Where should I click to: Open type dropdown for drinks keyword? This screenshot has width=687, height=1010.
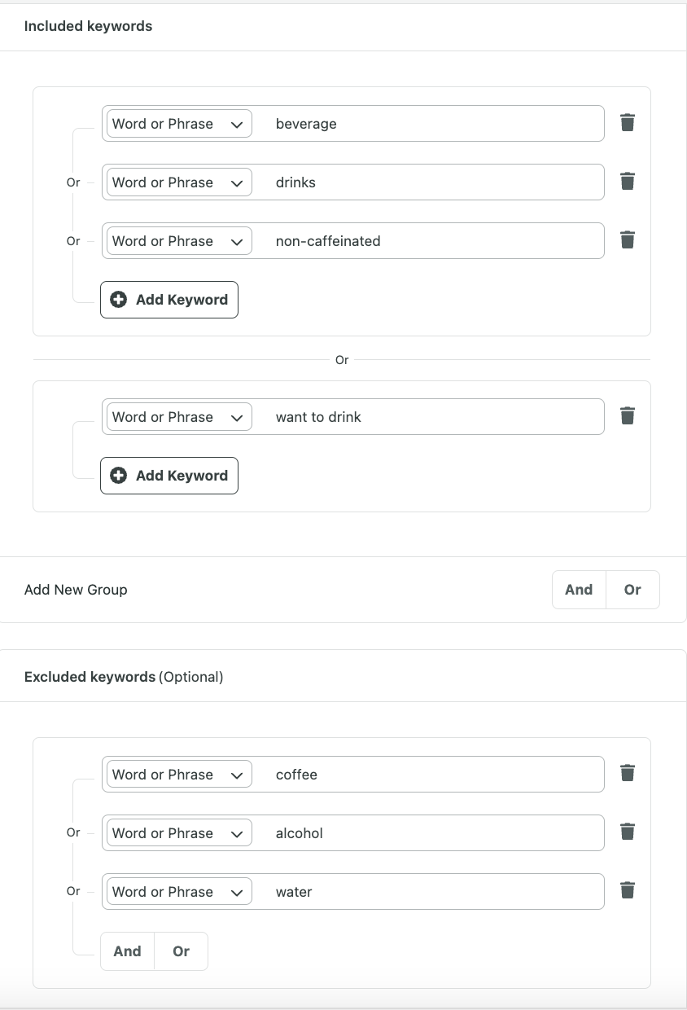click(178, 182)
